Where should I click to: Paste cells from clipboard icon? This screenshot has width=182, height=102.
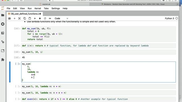[x=30, y=18]
